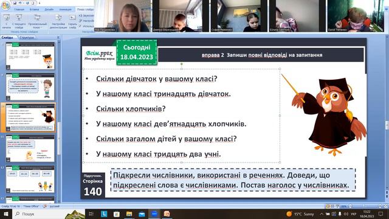Click text 'Скільки хлопчиків?'
The height and width of the screenshot is (219, 389).
131,109
